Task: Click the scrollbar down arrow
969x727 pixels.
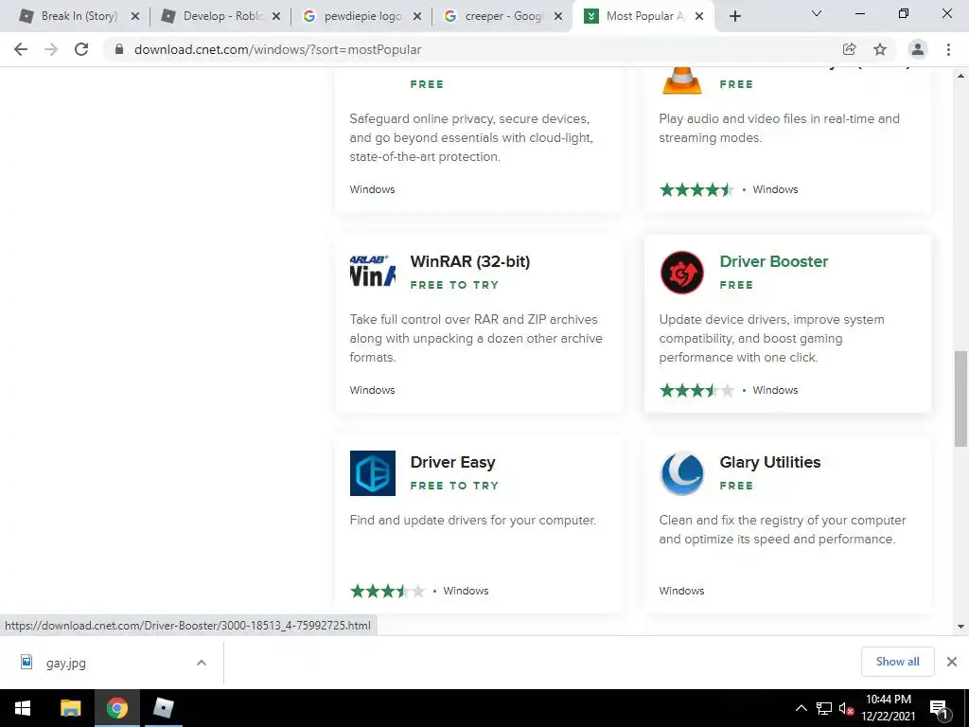Action: tap(960, 627)
